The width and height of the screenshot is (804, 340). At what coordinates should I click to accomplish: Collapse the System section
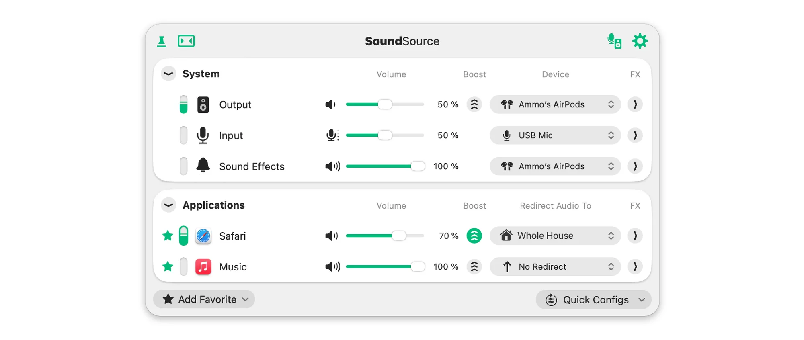tap(168, 74)
